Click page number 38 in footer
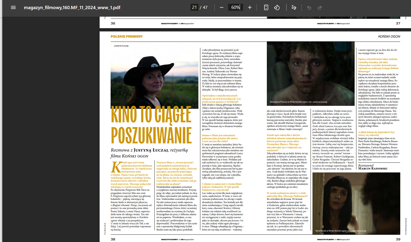The width and height of the screenshot is (411, 242). [113, 239]
